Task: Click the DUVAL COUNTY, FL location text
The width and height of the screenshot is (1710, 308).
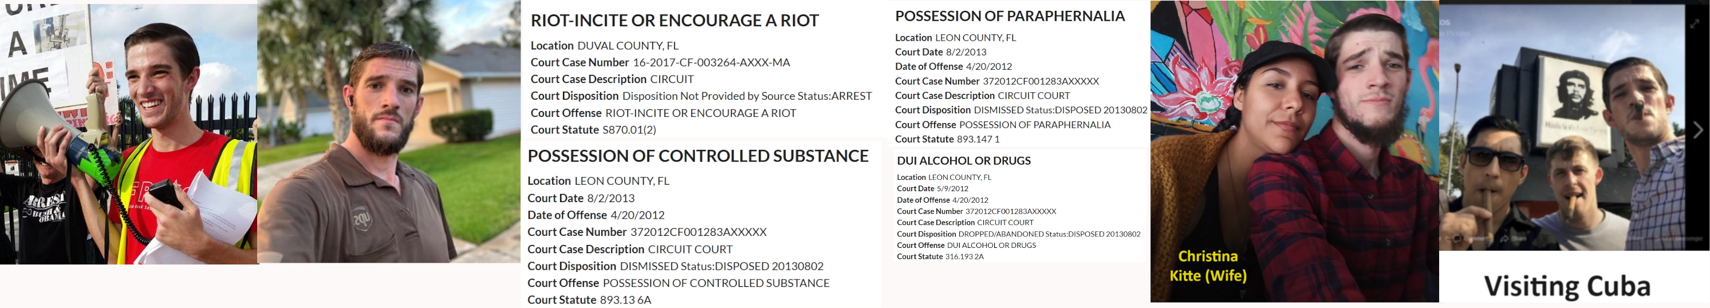Action: click(627, 46)
